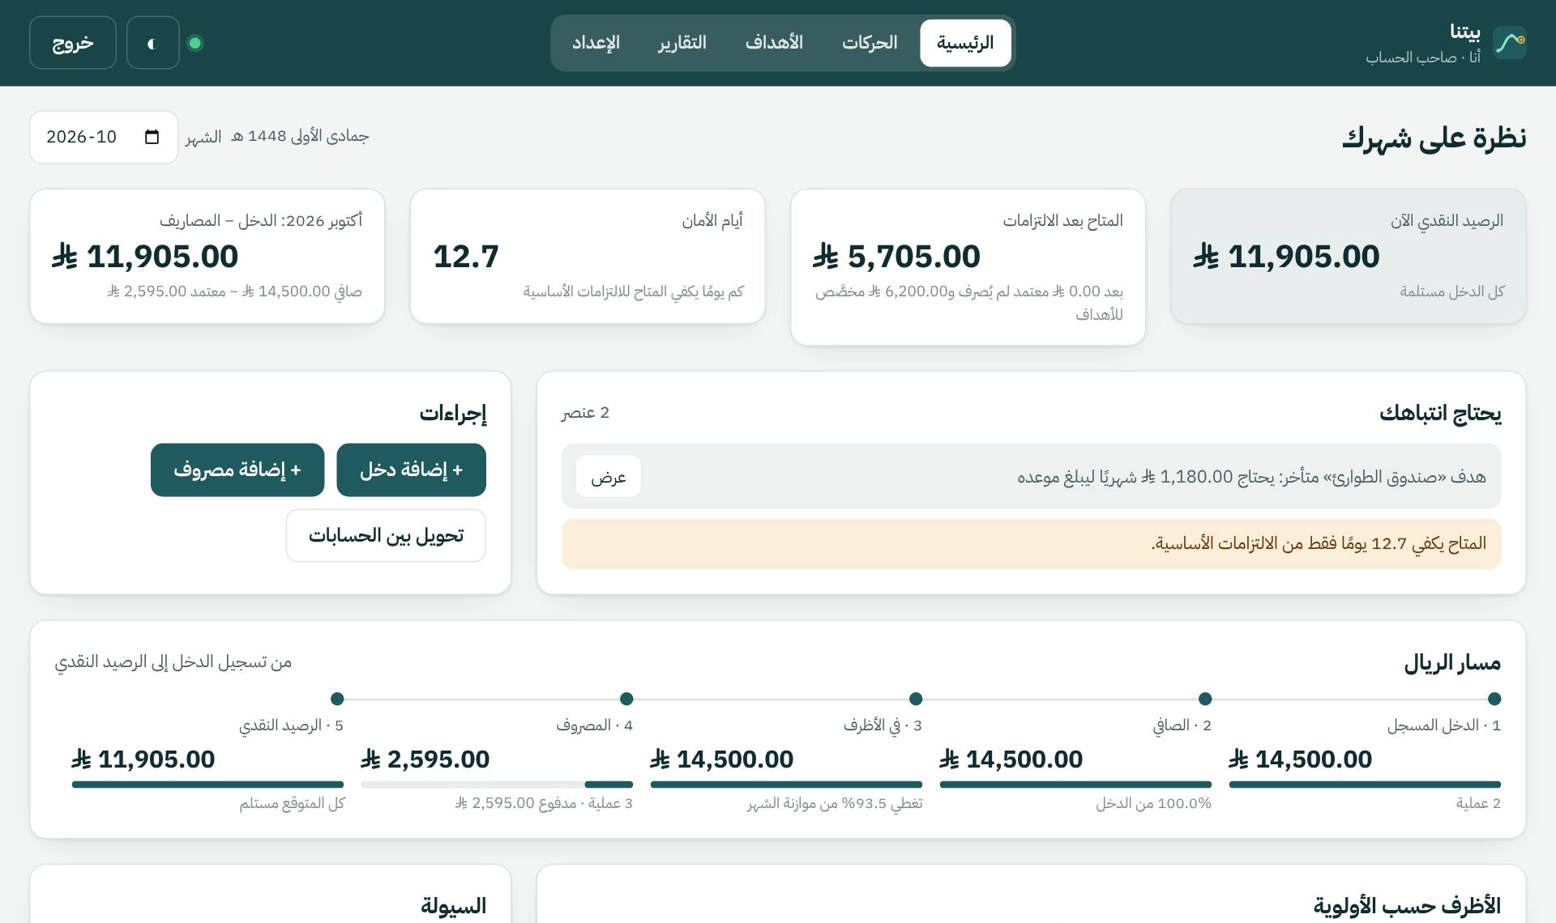Click the 'من تسجيل الدخل إلى الرصيد النقدي' subtitle
The width and height of the screenshot is (1556, 923).
[173, 662]
